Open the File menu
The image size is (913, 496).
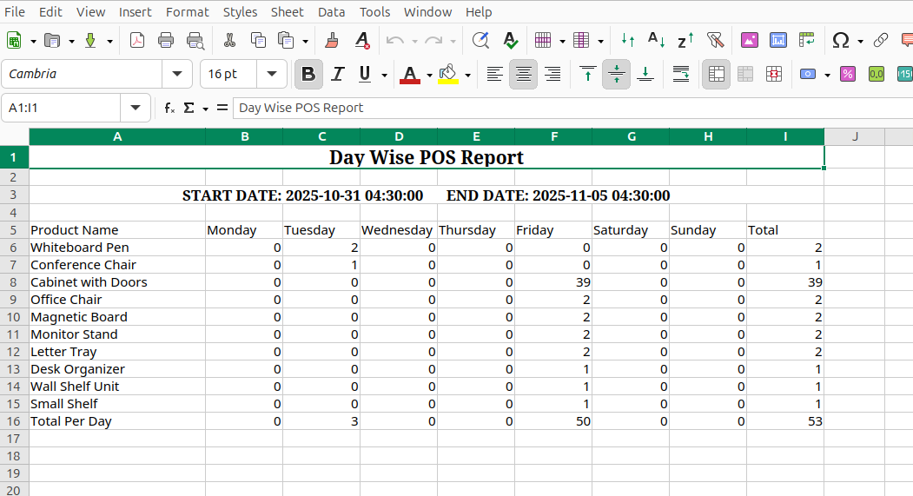[15, 11]
